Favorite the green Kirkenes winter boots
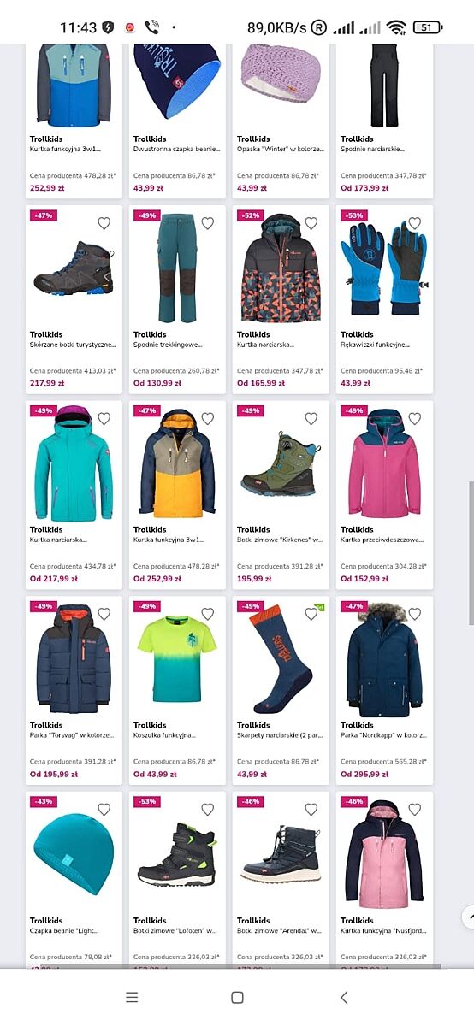Viewport: 474px width, 1026px height. click(311, 419)
